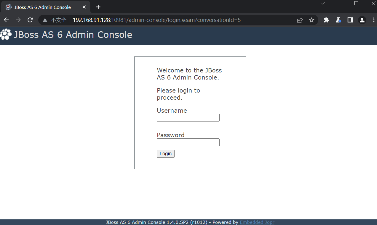Close the JBoss AS 6 Admin Console tab
This screenshot has width=377, height=225.
pyautogui.click(x=84, y=7)
